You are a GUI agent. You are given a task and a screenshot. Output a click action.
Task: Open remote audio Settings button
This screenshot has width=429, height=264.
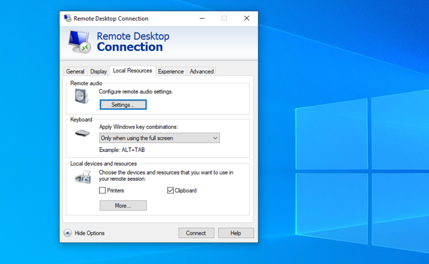pyautogui.click(x=123, y=105)
